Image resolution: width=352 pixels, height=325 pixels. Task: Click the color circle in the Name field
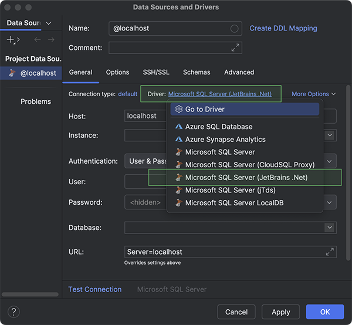tap(235, 28)
